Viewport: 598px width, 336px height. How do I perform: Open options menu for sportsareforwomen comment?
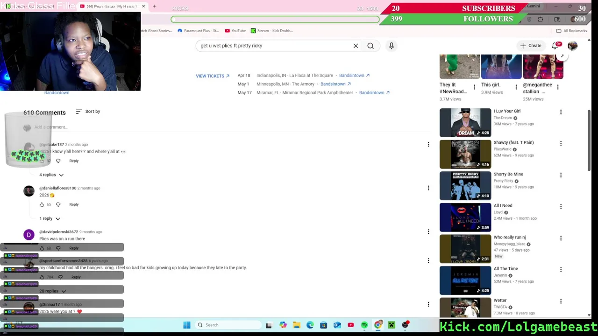click(x=428, y=260)
